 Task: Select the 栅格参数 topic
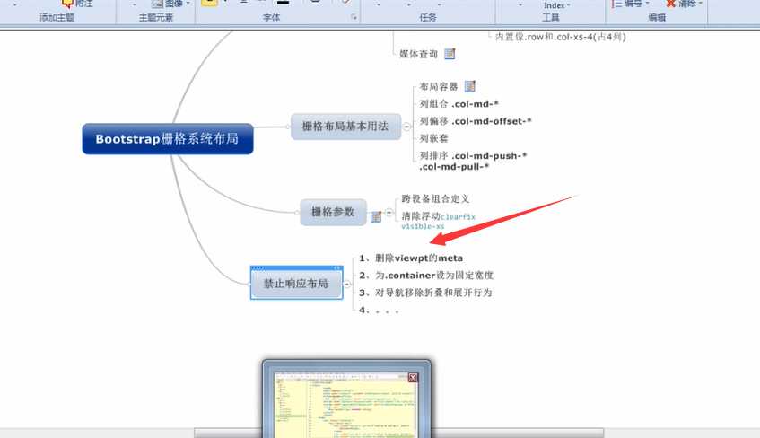point(333,212)
